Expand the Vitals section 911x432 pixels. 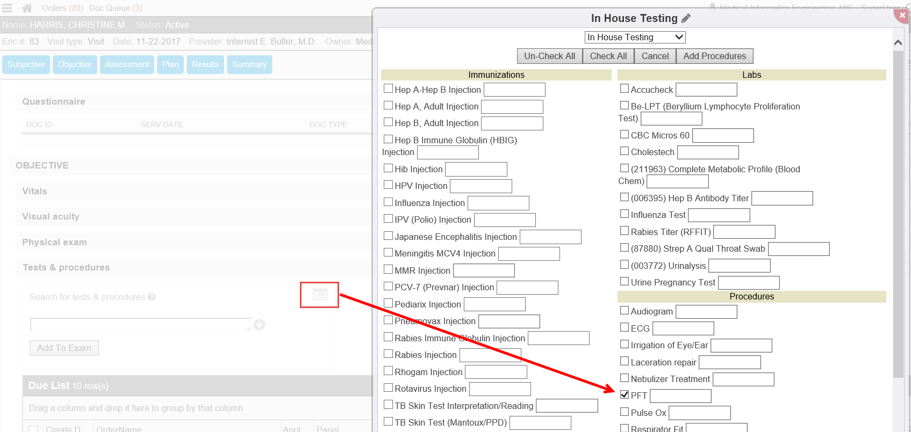click(34, 191)
